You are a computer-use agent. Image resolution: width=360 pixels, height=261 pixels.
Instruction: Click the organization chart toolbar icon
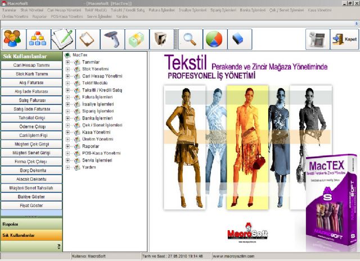(38, 39)
